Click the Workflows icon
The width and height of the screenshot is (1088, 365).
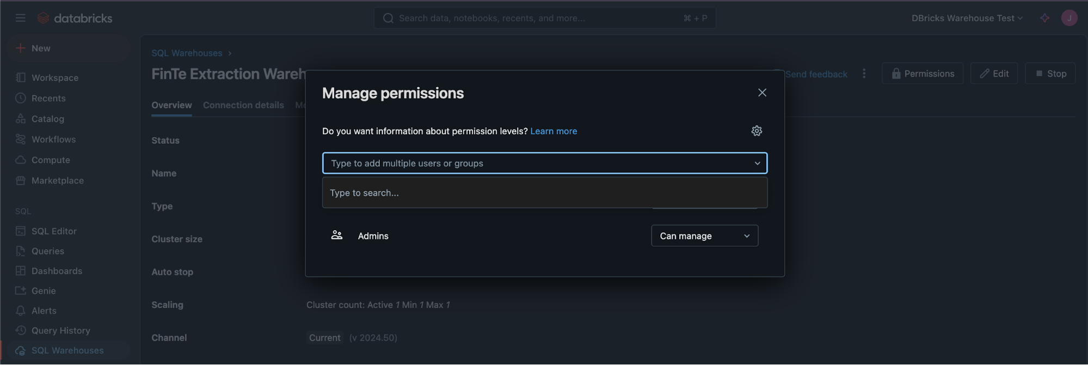tap(21, 140)
